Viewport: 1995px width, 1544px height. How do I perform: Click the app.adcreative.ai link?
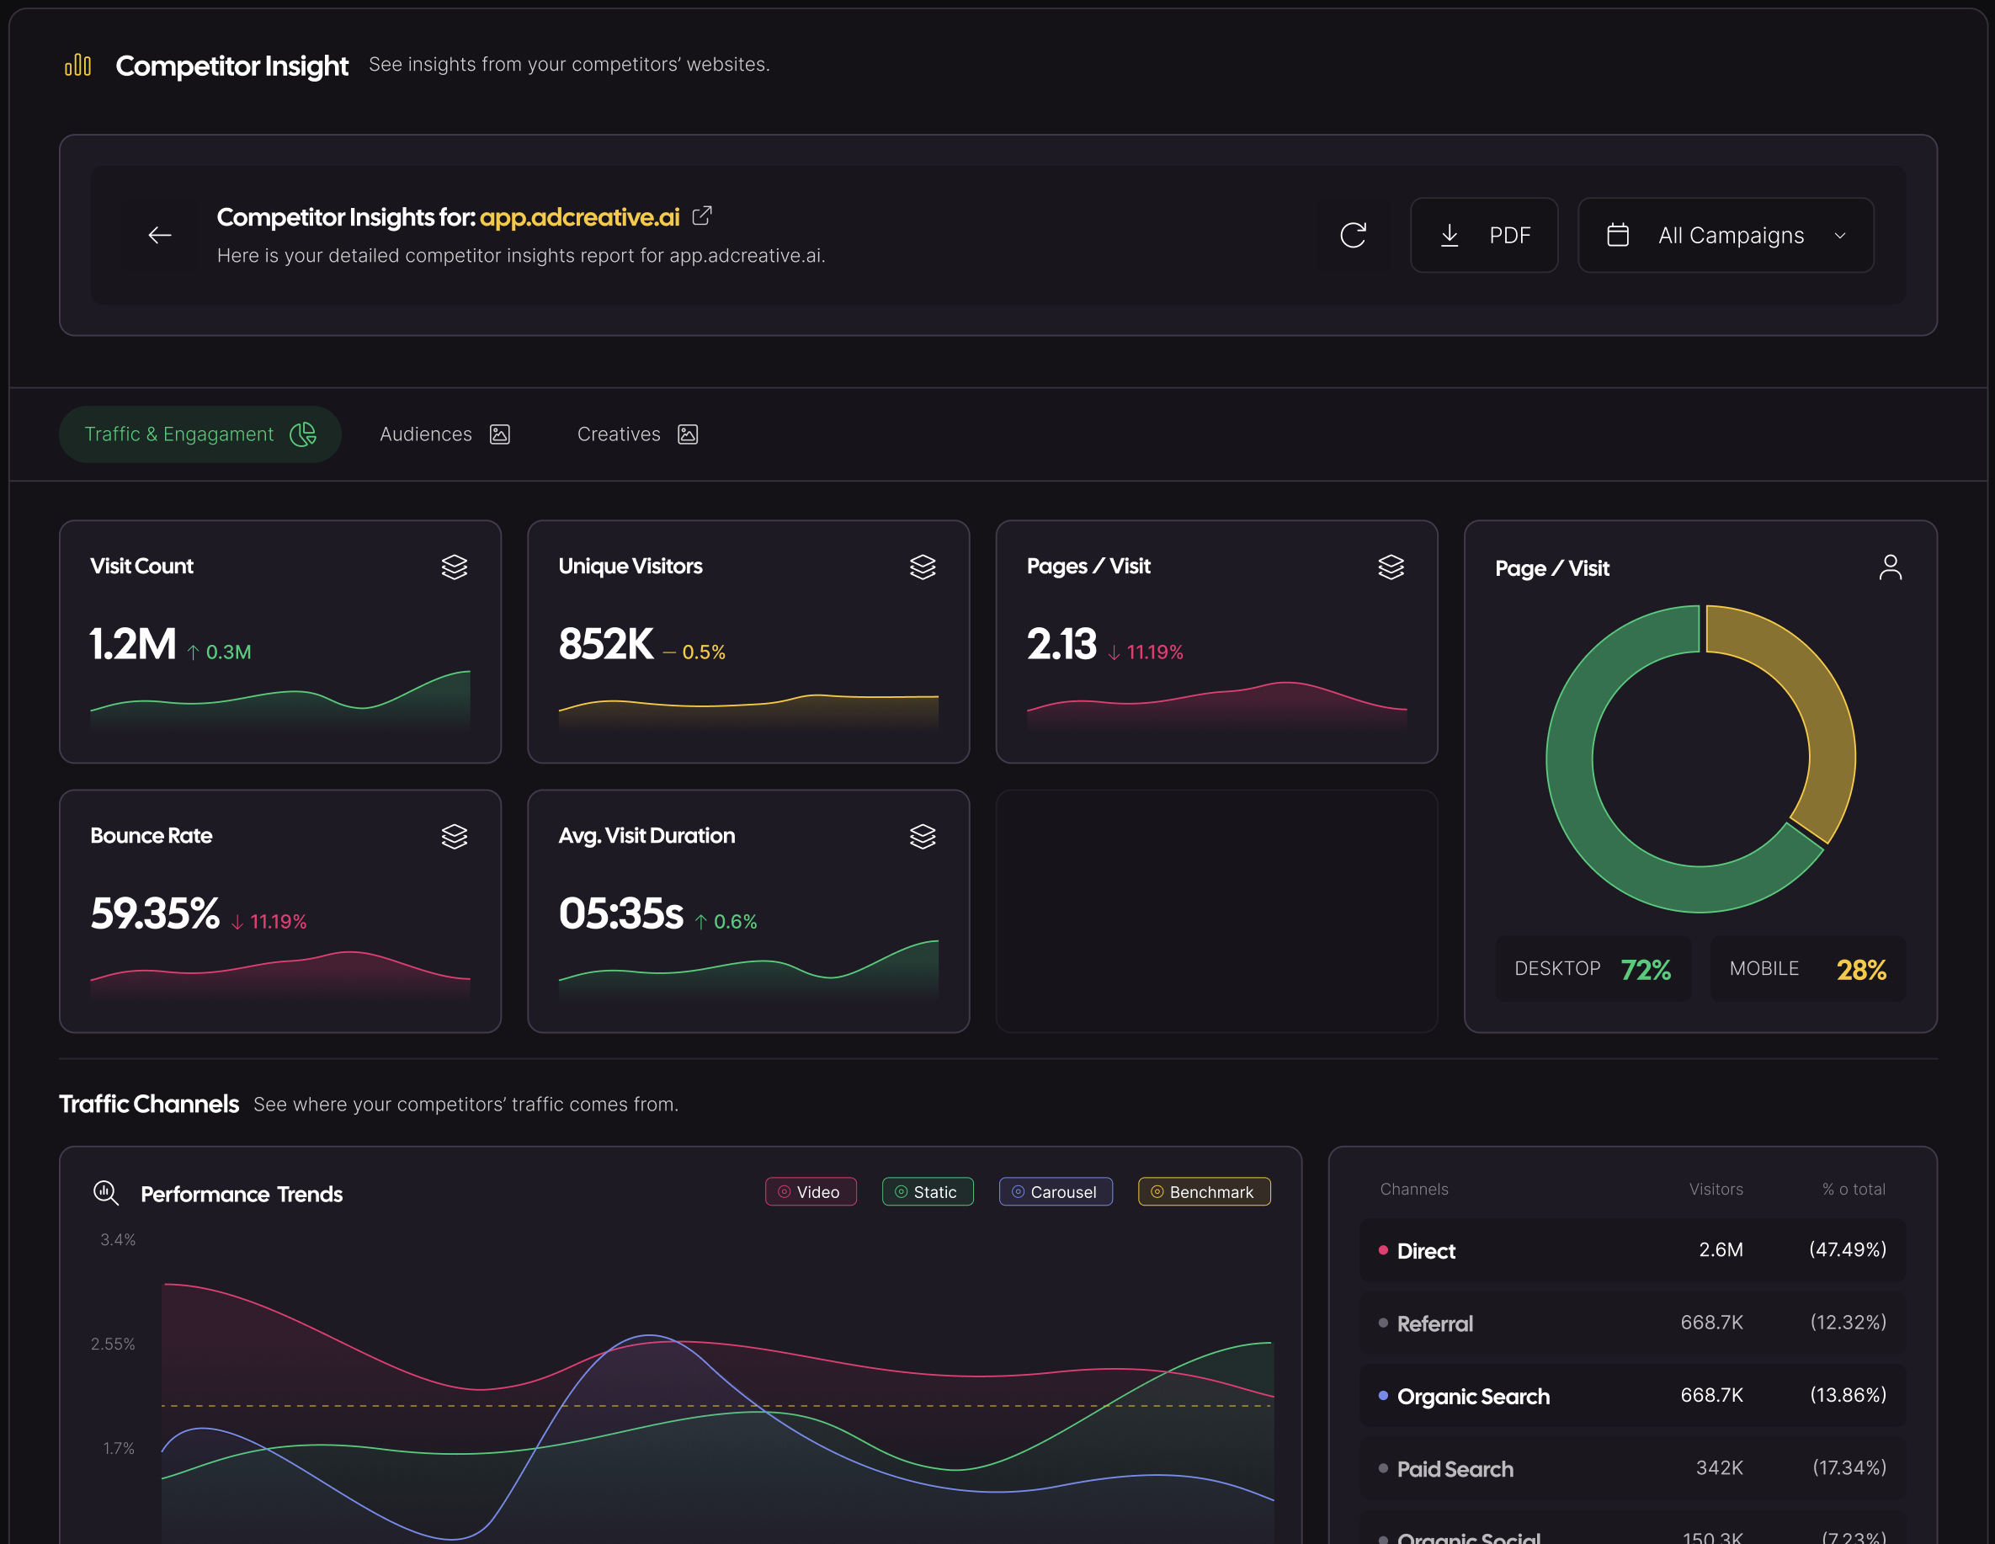[x=579, y=217]
